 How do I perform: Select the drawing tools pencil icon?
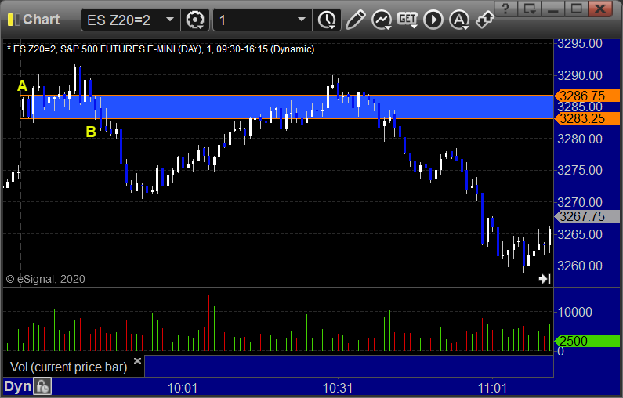pos(355,20)
